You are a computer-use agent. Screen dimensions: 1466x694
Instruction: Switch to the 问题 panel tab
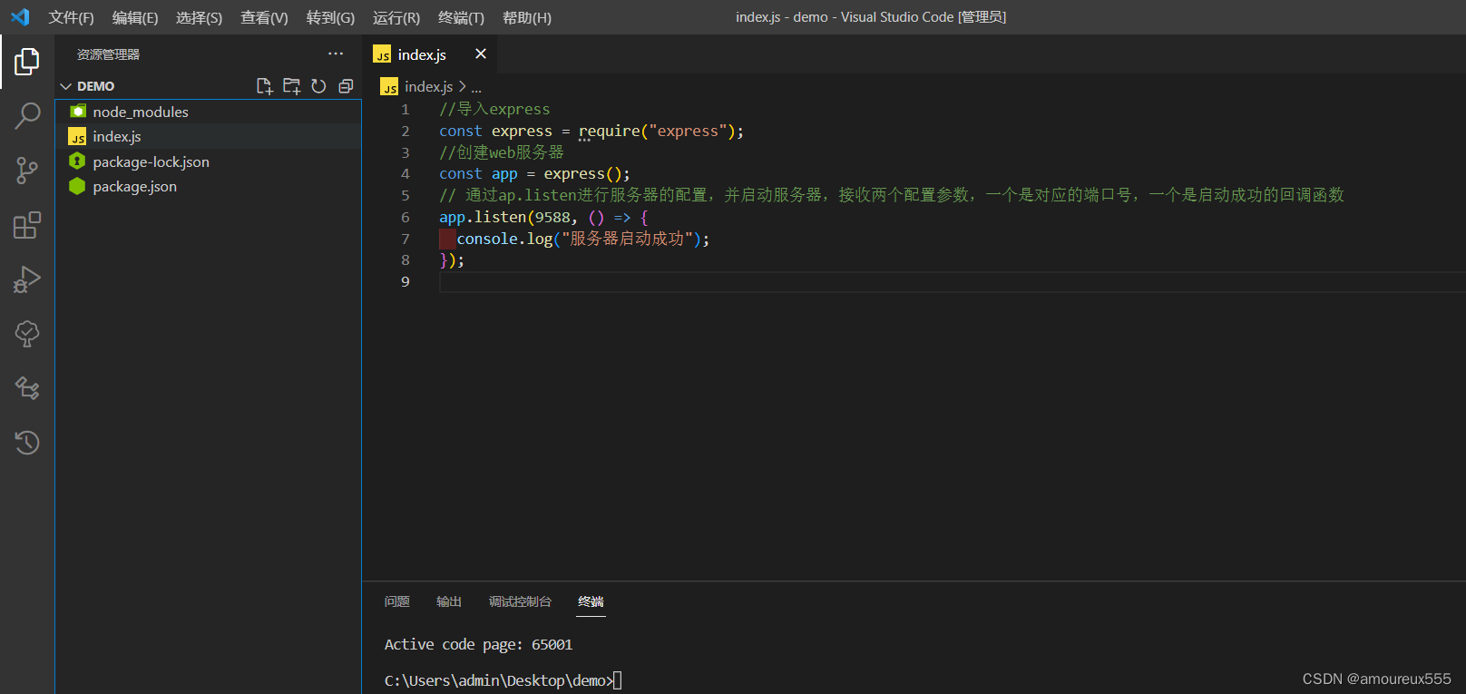(x=396, y=601)
